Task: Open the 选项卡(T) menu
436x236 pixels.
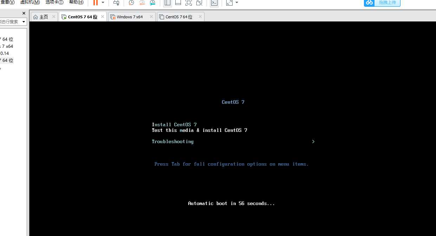Action: tap(54, 2)
